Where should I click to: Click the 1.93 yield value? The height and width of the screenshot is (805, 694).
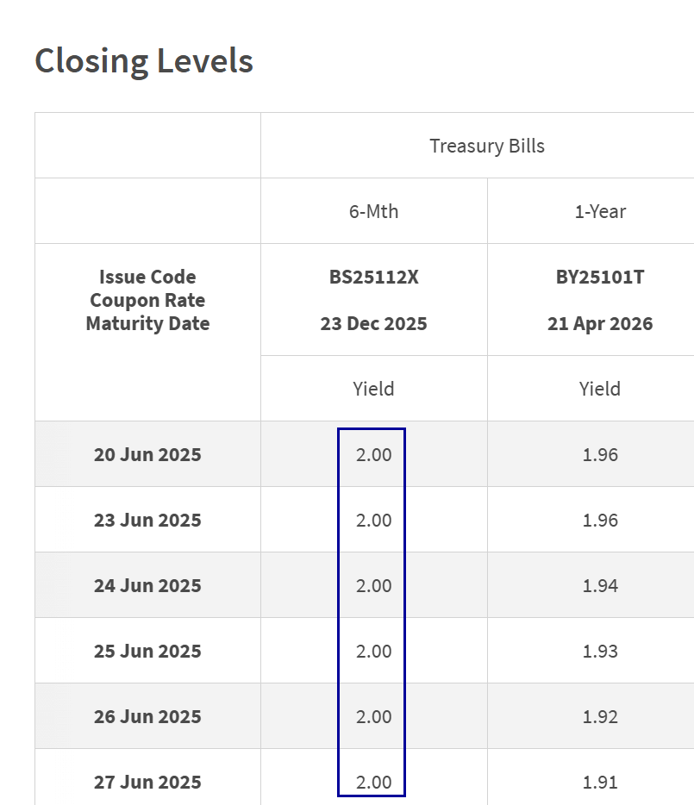pos(600,651)
